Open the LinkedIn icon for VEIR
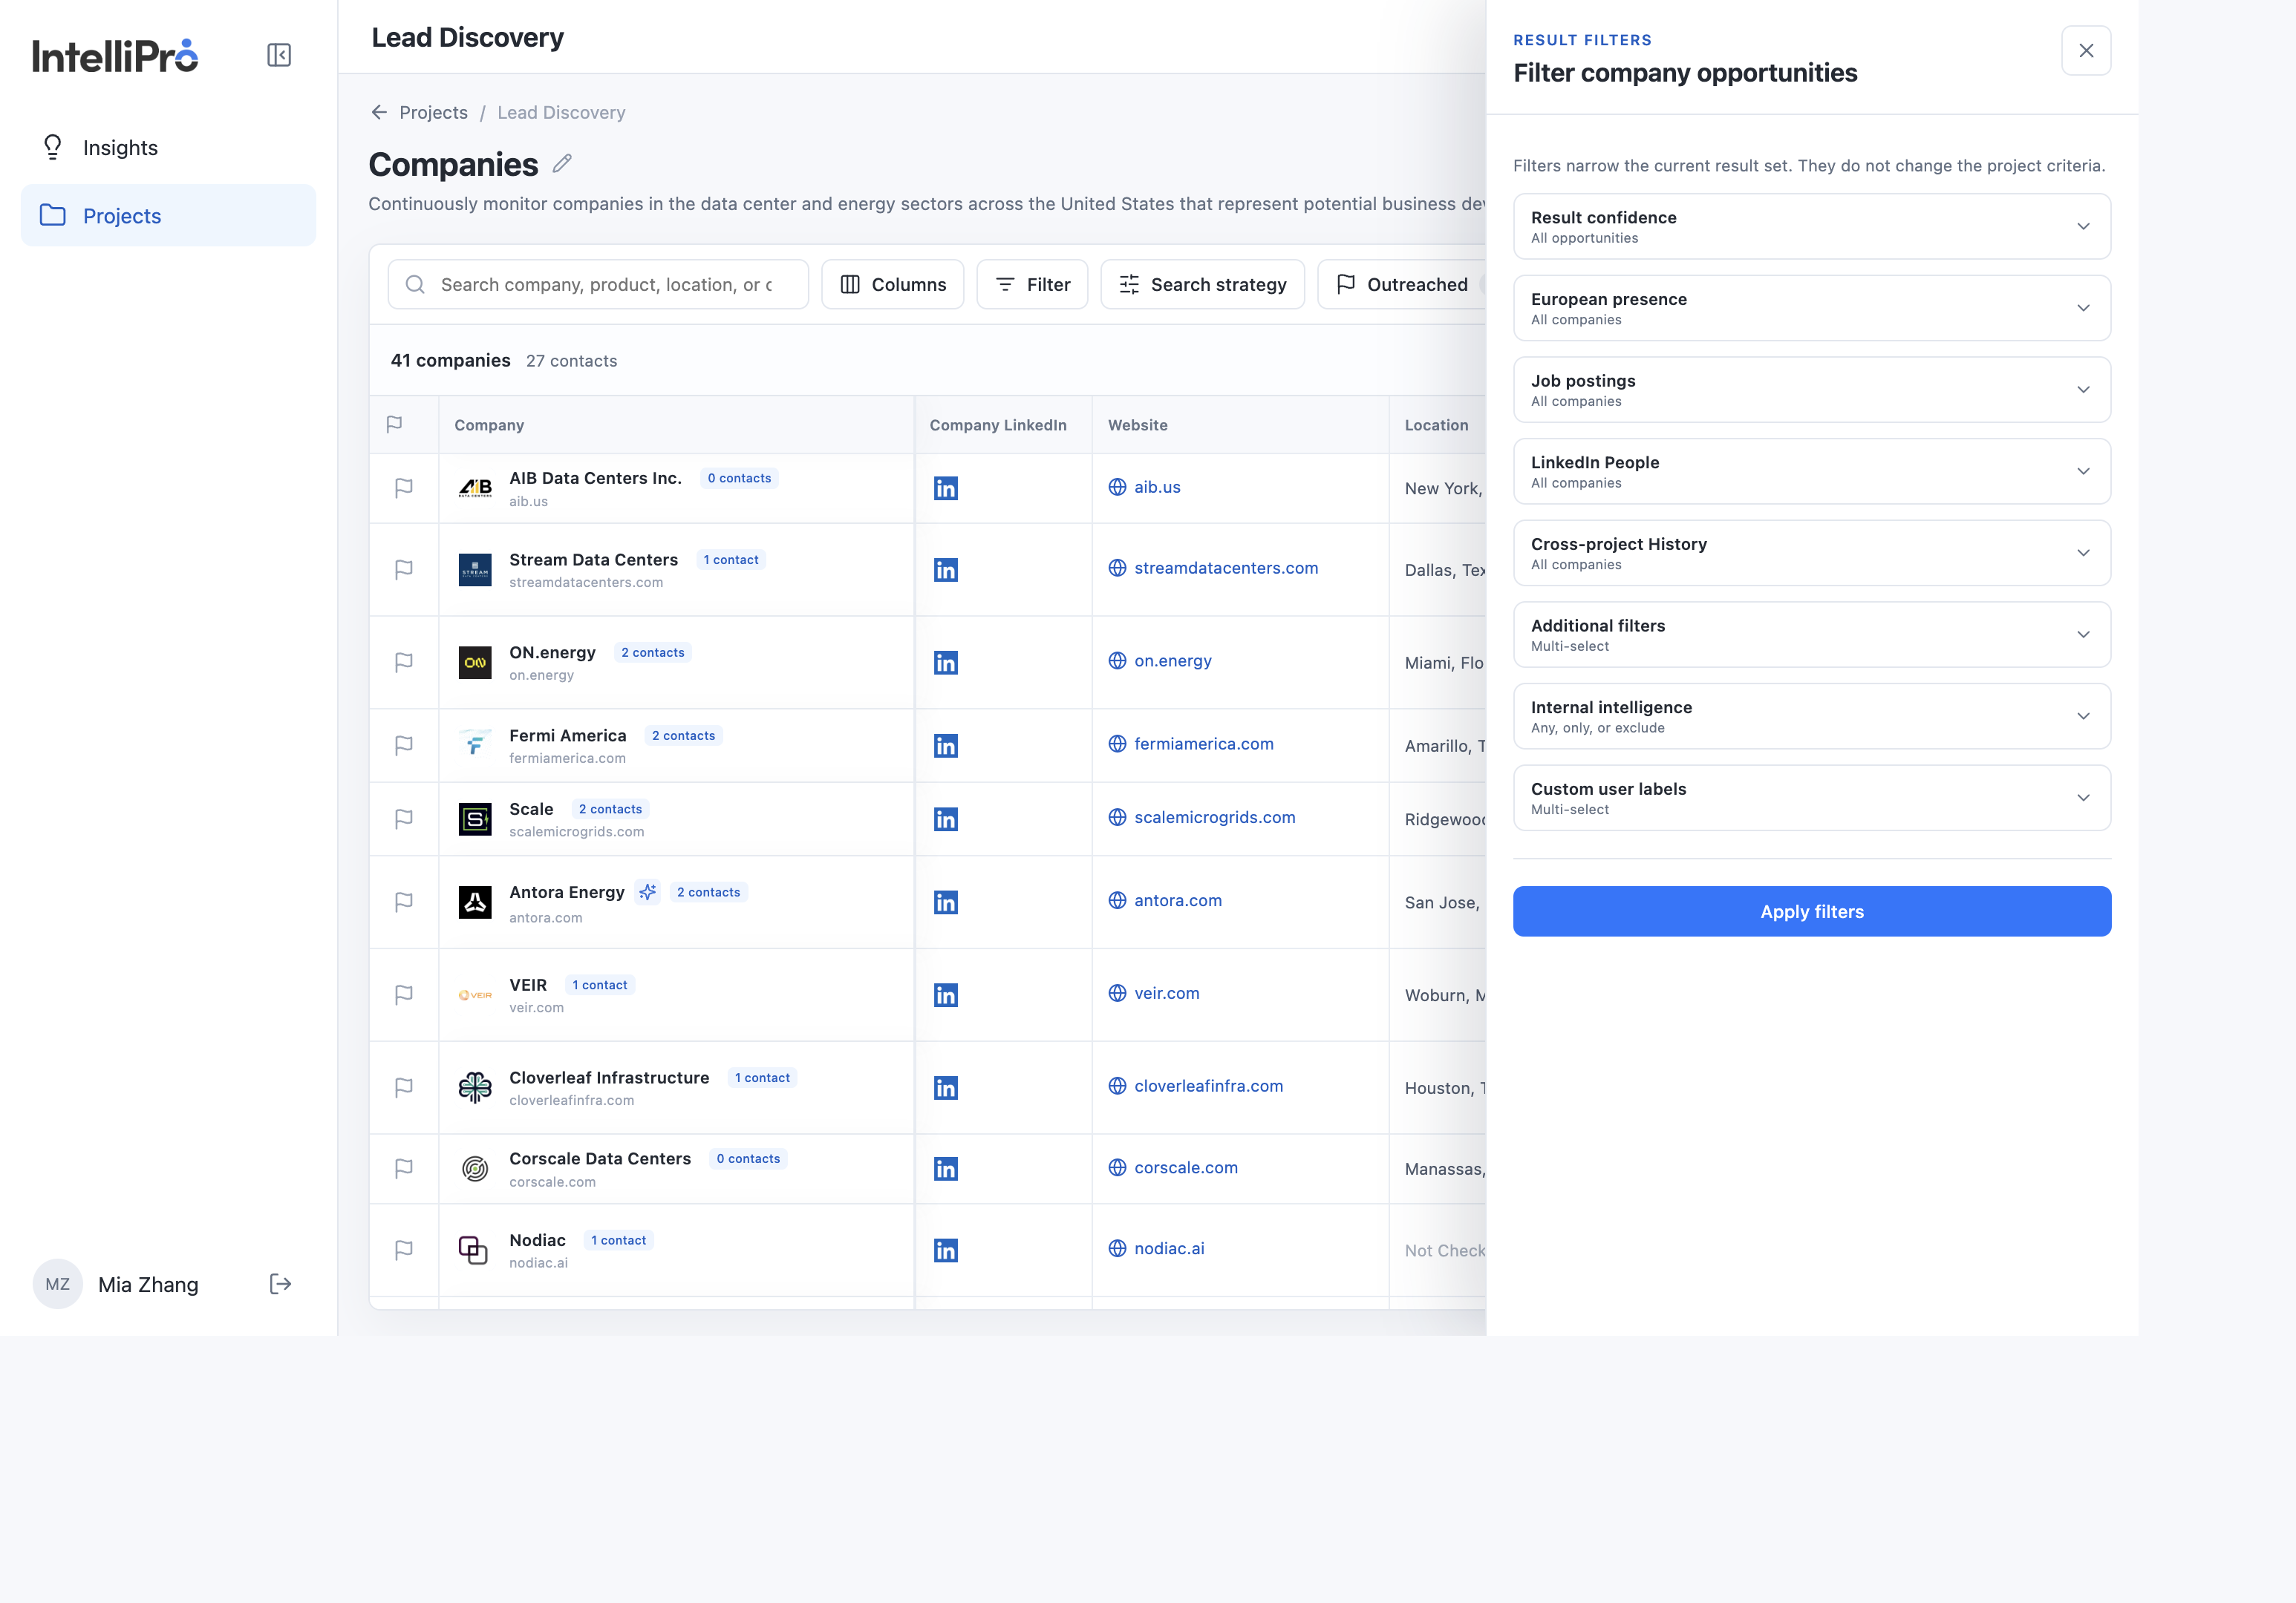Image resolution: width=2296 pixels, height=1603 pixels. (x=945, y=995)
